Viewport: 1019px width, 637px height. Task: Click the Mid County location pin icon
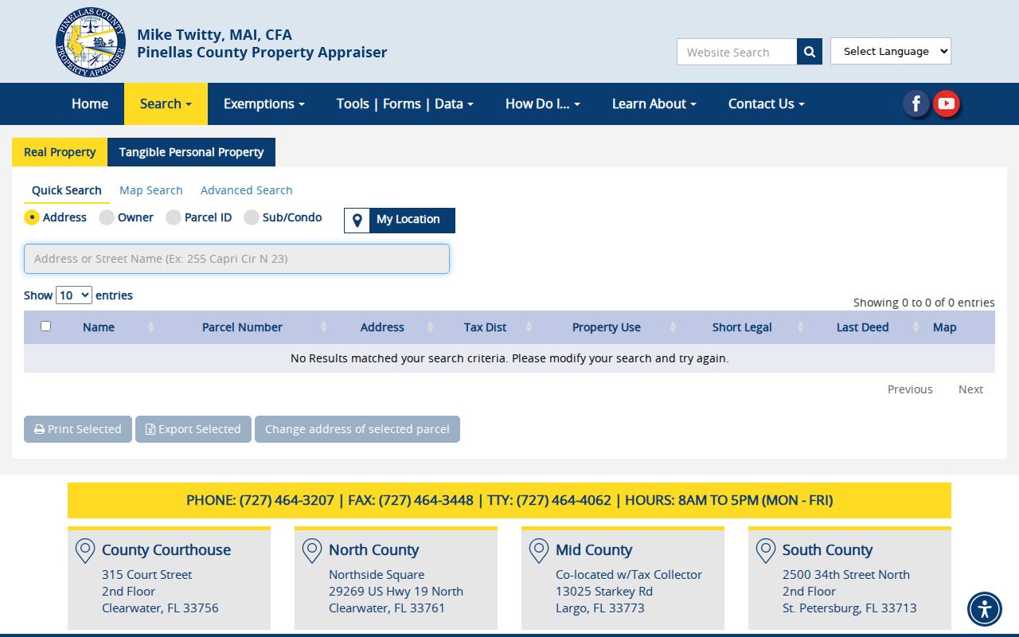539,551
